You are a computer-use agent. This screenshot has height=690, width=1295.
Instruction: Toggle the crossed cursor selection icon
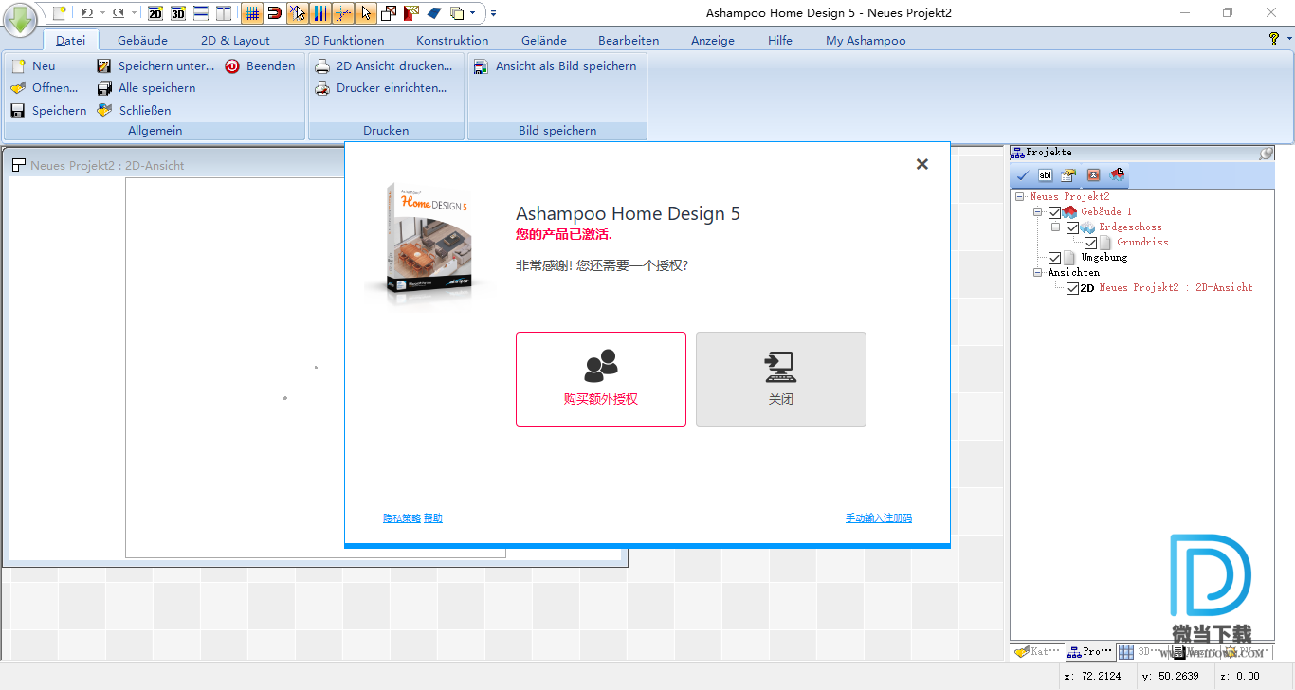tap(298, 13)
